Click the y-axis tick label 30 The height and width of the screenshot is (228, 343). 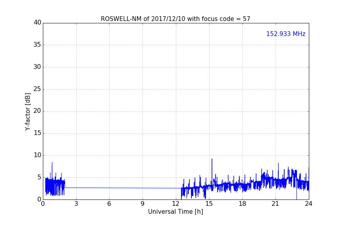click(x=37, y=67)
